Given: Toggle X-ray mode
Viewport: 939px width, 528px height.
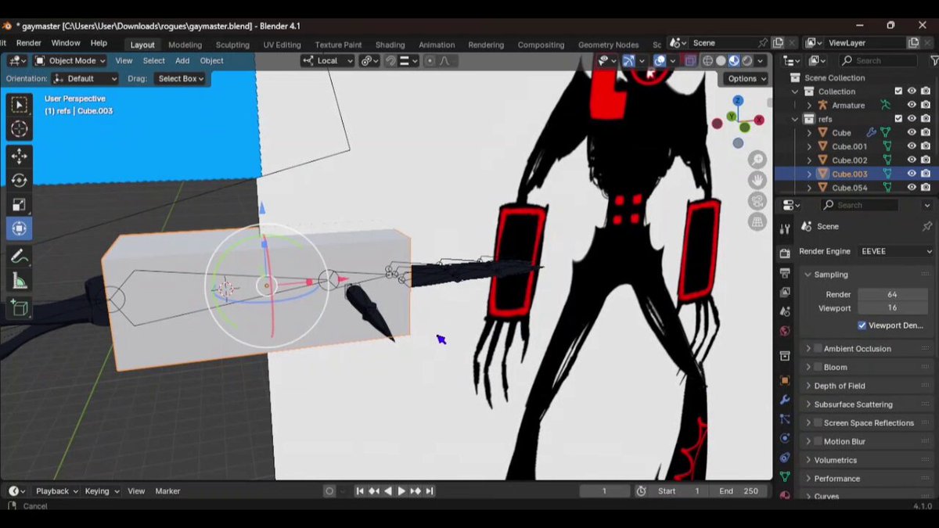Looking at the screenshot, I should pyautogui.click(x=690, y=60).
